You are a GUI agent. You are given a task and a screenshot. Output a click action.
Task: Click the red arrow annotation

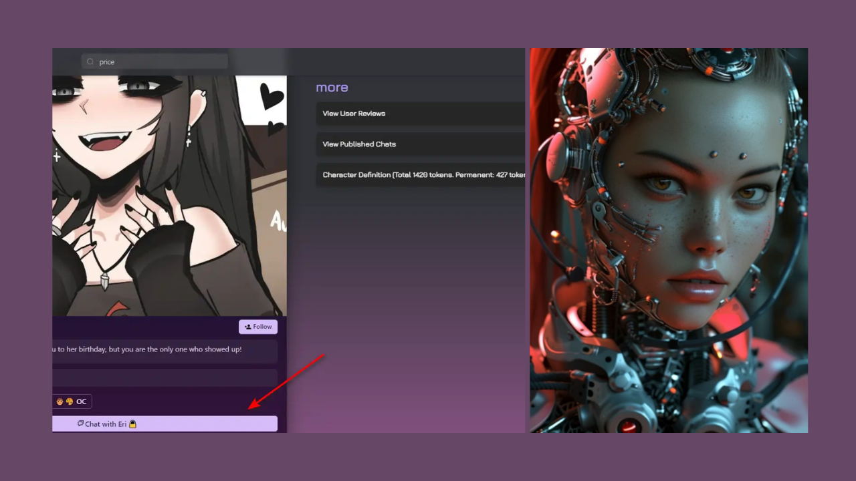pyautogui.click(x=286, y=381)
